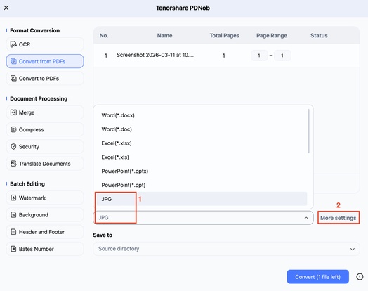
Task: Collapse the format dropdown chevron
Action: tap(306, 218)
